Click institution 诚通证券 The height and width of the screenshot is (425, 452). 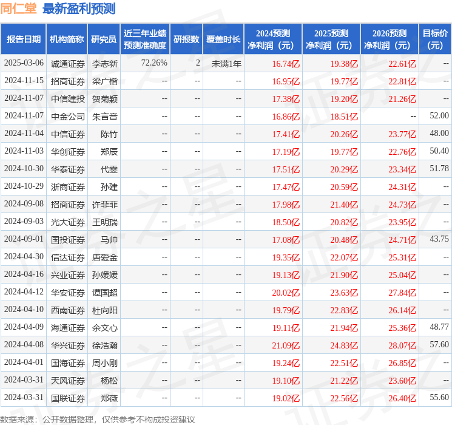[x=68, y=64]
